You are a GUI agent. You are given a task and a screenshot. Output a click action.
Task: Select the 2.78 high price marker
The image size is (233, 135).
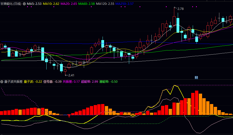[180, 9]
